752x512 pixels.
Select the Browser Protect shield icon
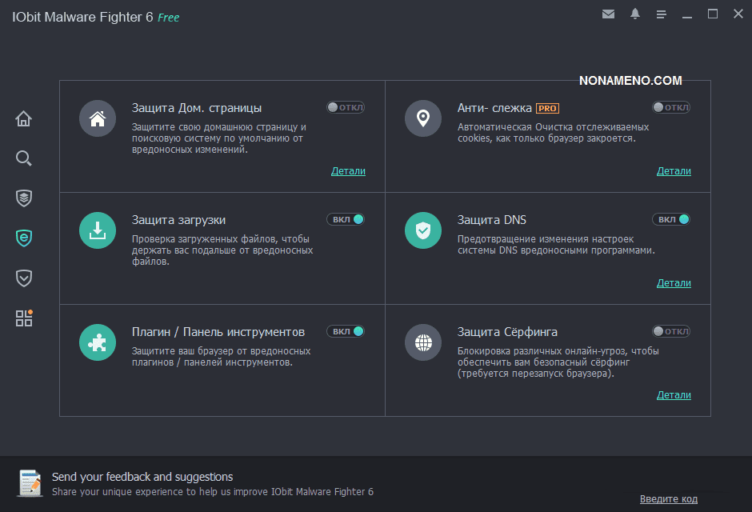tap(24, 238)
